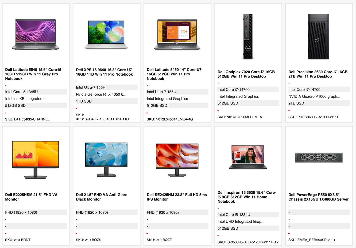Viewport: 356px width, 248px height.
Task: View the Dell Latitude 5450 laptop picture
Action: [x=177, y=34]
